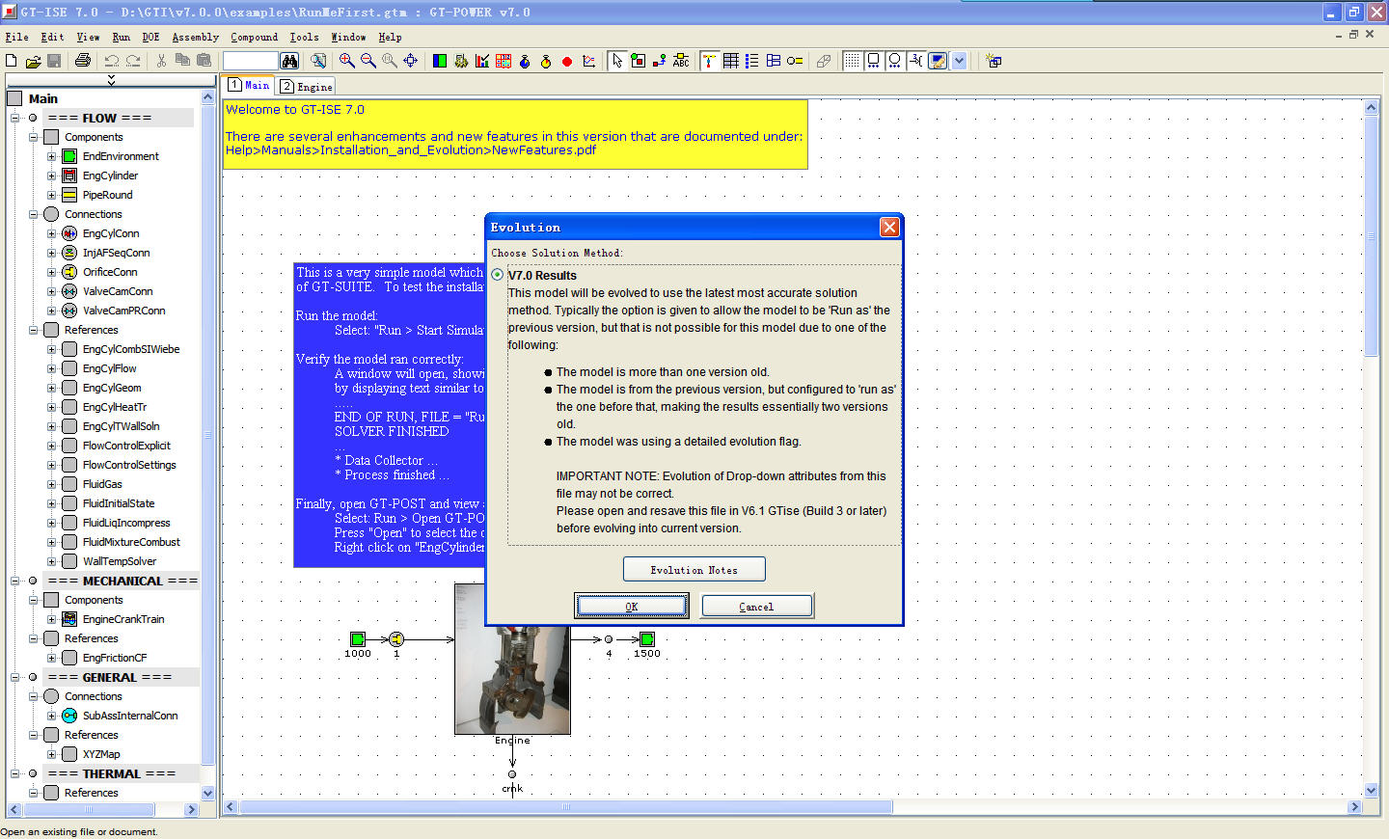
Task: Click the yellow stopwatch icon
Action: coord(546,61)
